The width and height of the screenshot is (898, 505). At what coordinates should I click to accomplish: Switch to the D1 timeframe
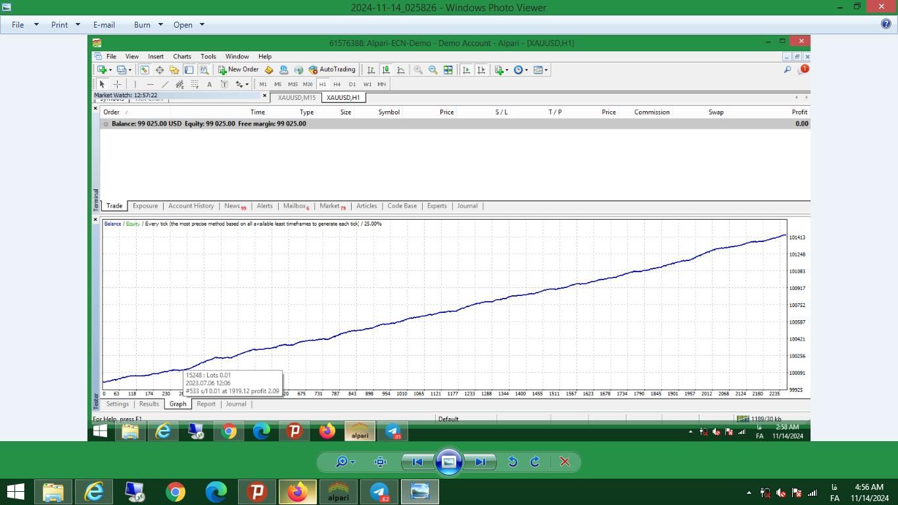(352, 84)
